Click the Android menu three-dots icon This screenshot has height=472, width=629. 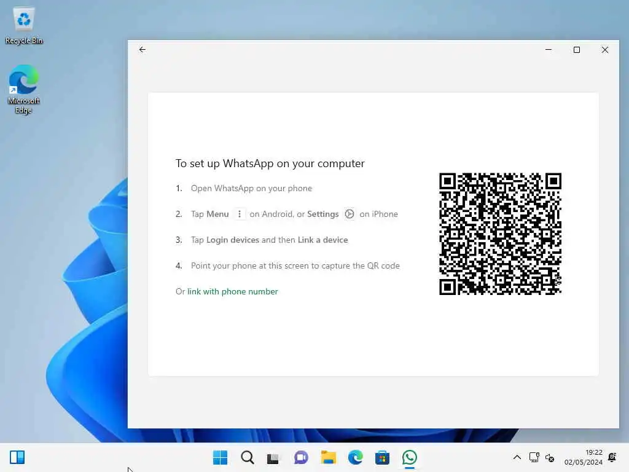[240, 214]
